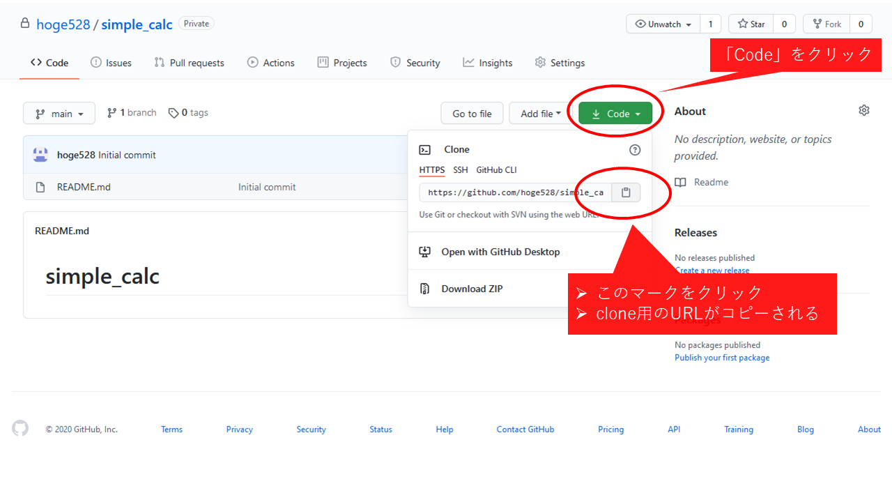Go to the Settings tab
Viewport: 892px width, 502px height.
[560, 63]
